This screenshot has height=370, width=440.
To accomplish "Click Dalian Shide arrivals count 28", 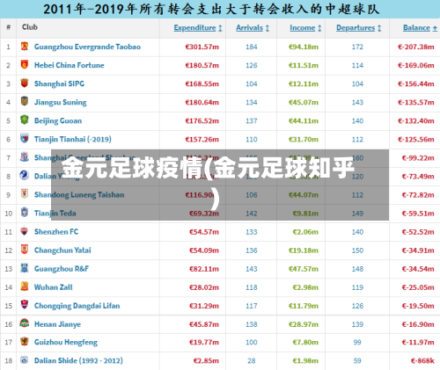I will [252, 360].
